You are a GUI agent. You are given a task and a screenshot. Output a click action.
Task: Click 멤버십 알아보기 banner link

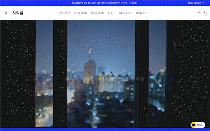[x=195, y=3]
